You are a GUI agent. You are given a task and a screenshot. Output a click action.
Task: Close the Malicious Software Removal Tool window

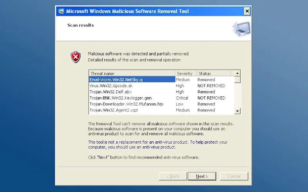point(247,11)
